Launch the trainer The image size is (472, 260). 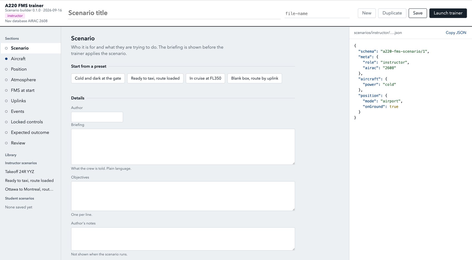tap(448, 13)
